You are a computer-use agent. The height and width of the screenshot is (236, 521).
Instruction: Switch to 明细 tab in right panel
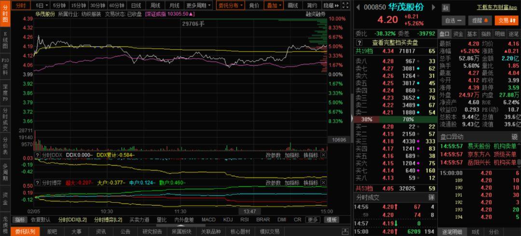click(x=499, y=34)
